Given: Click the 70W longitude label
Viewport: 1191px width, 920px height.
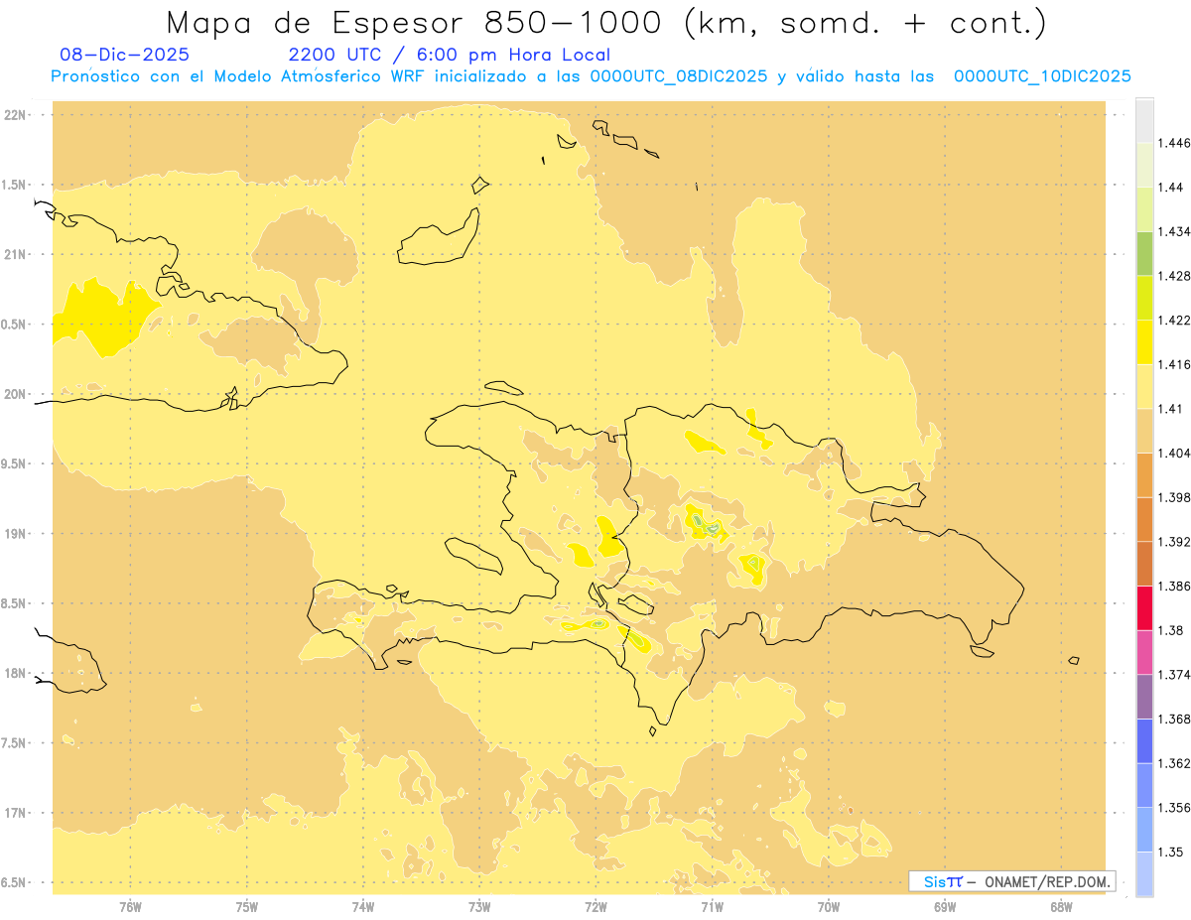Looking at the screenshot, I should (x=829, y=907).
